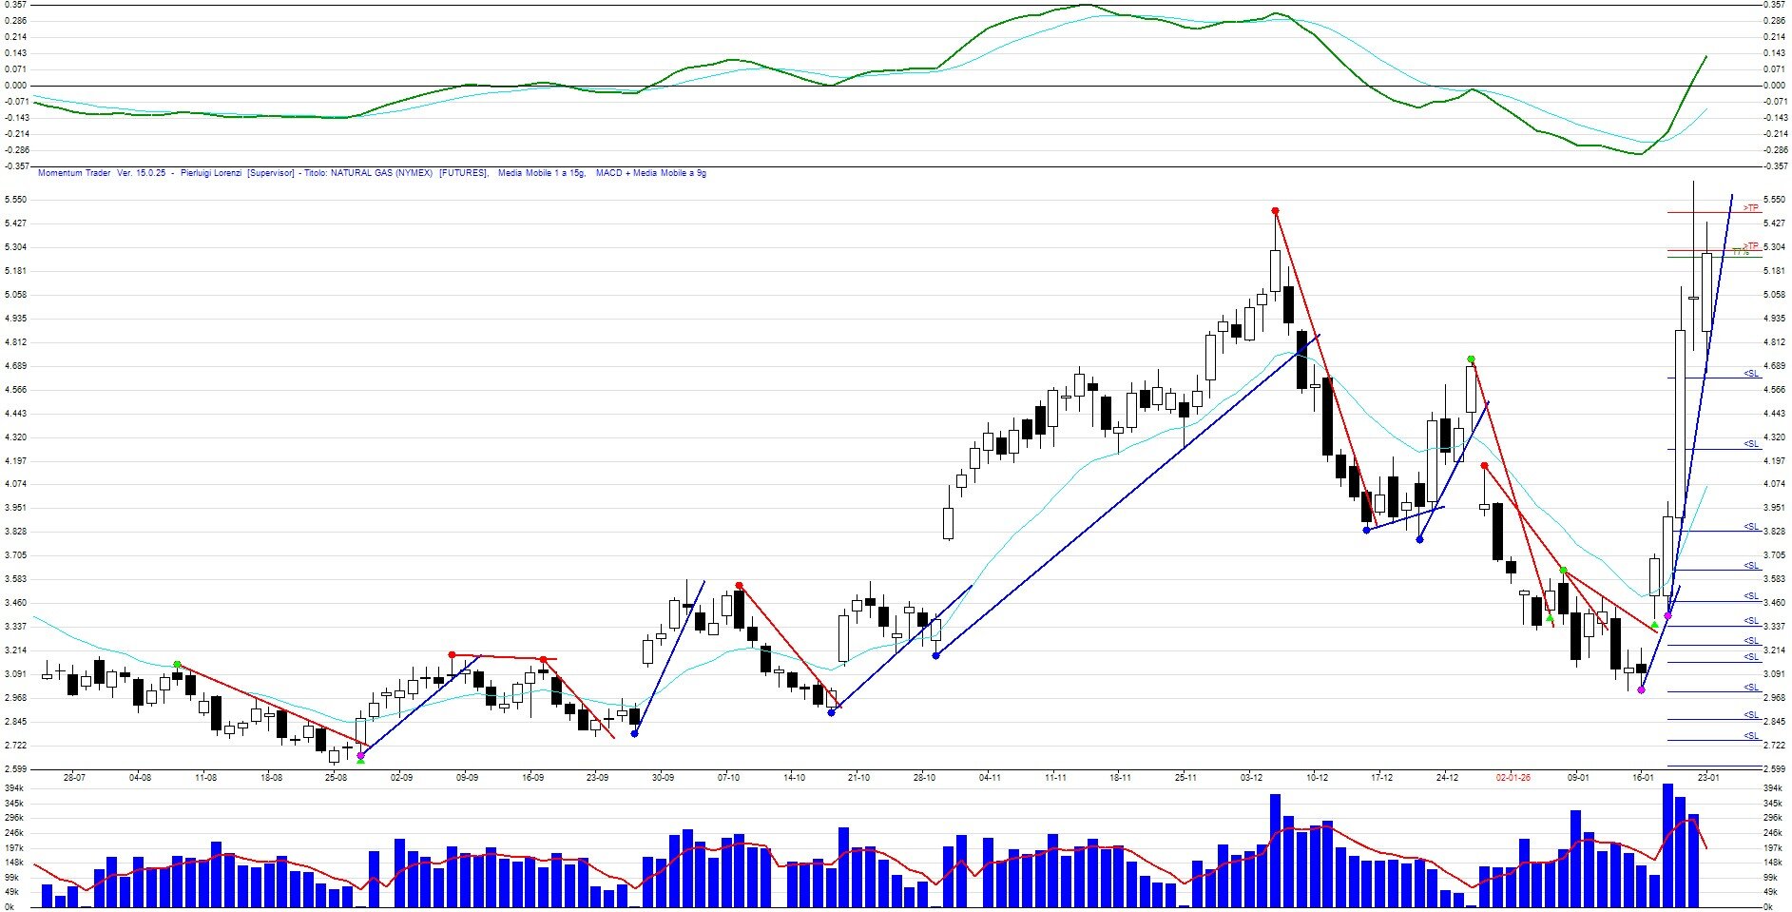Click the blue dot at the 28-10 trendline start
Viewport: 1792px width, 912px height.
[x=935, y=655]
